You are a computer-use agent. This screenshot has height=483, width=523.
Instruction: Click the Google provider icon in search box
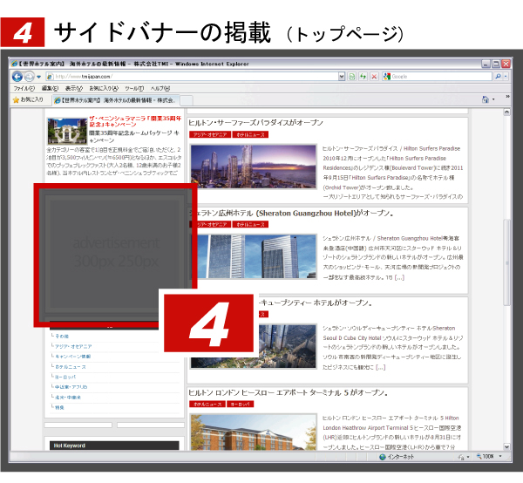[x=387, y=77]
